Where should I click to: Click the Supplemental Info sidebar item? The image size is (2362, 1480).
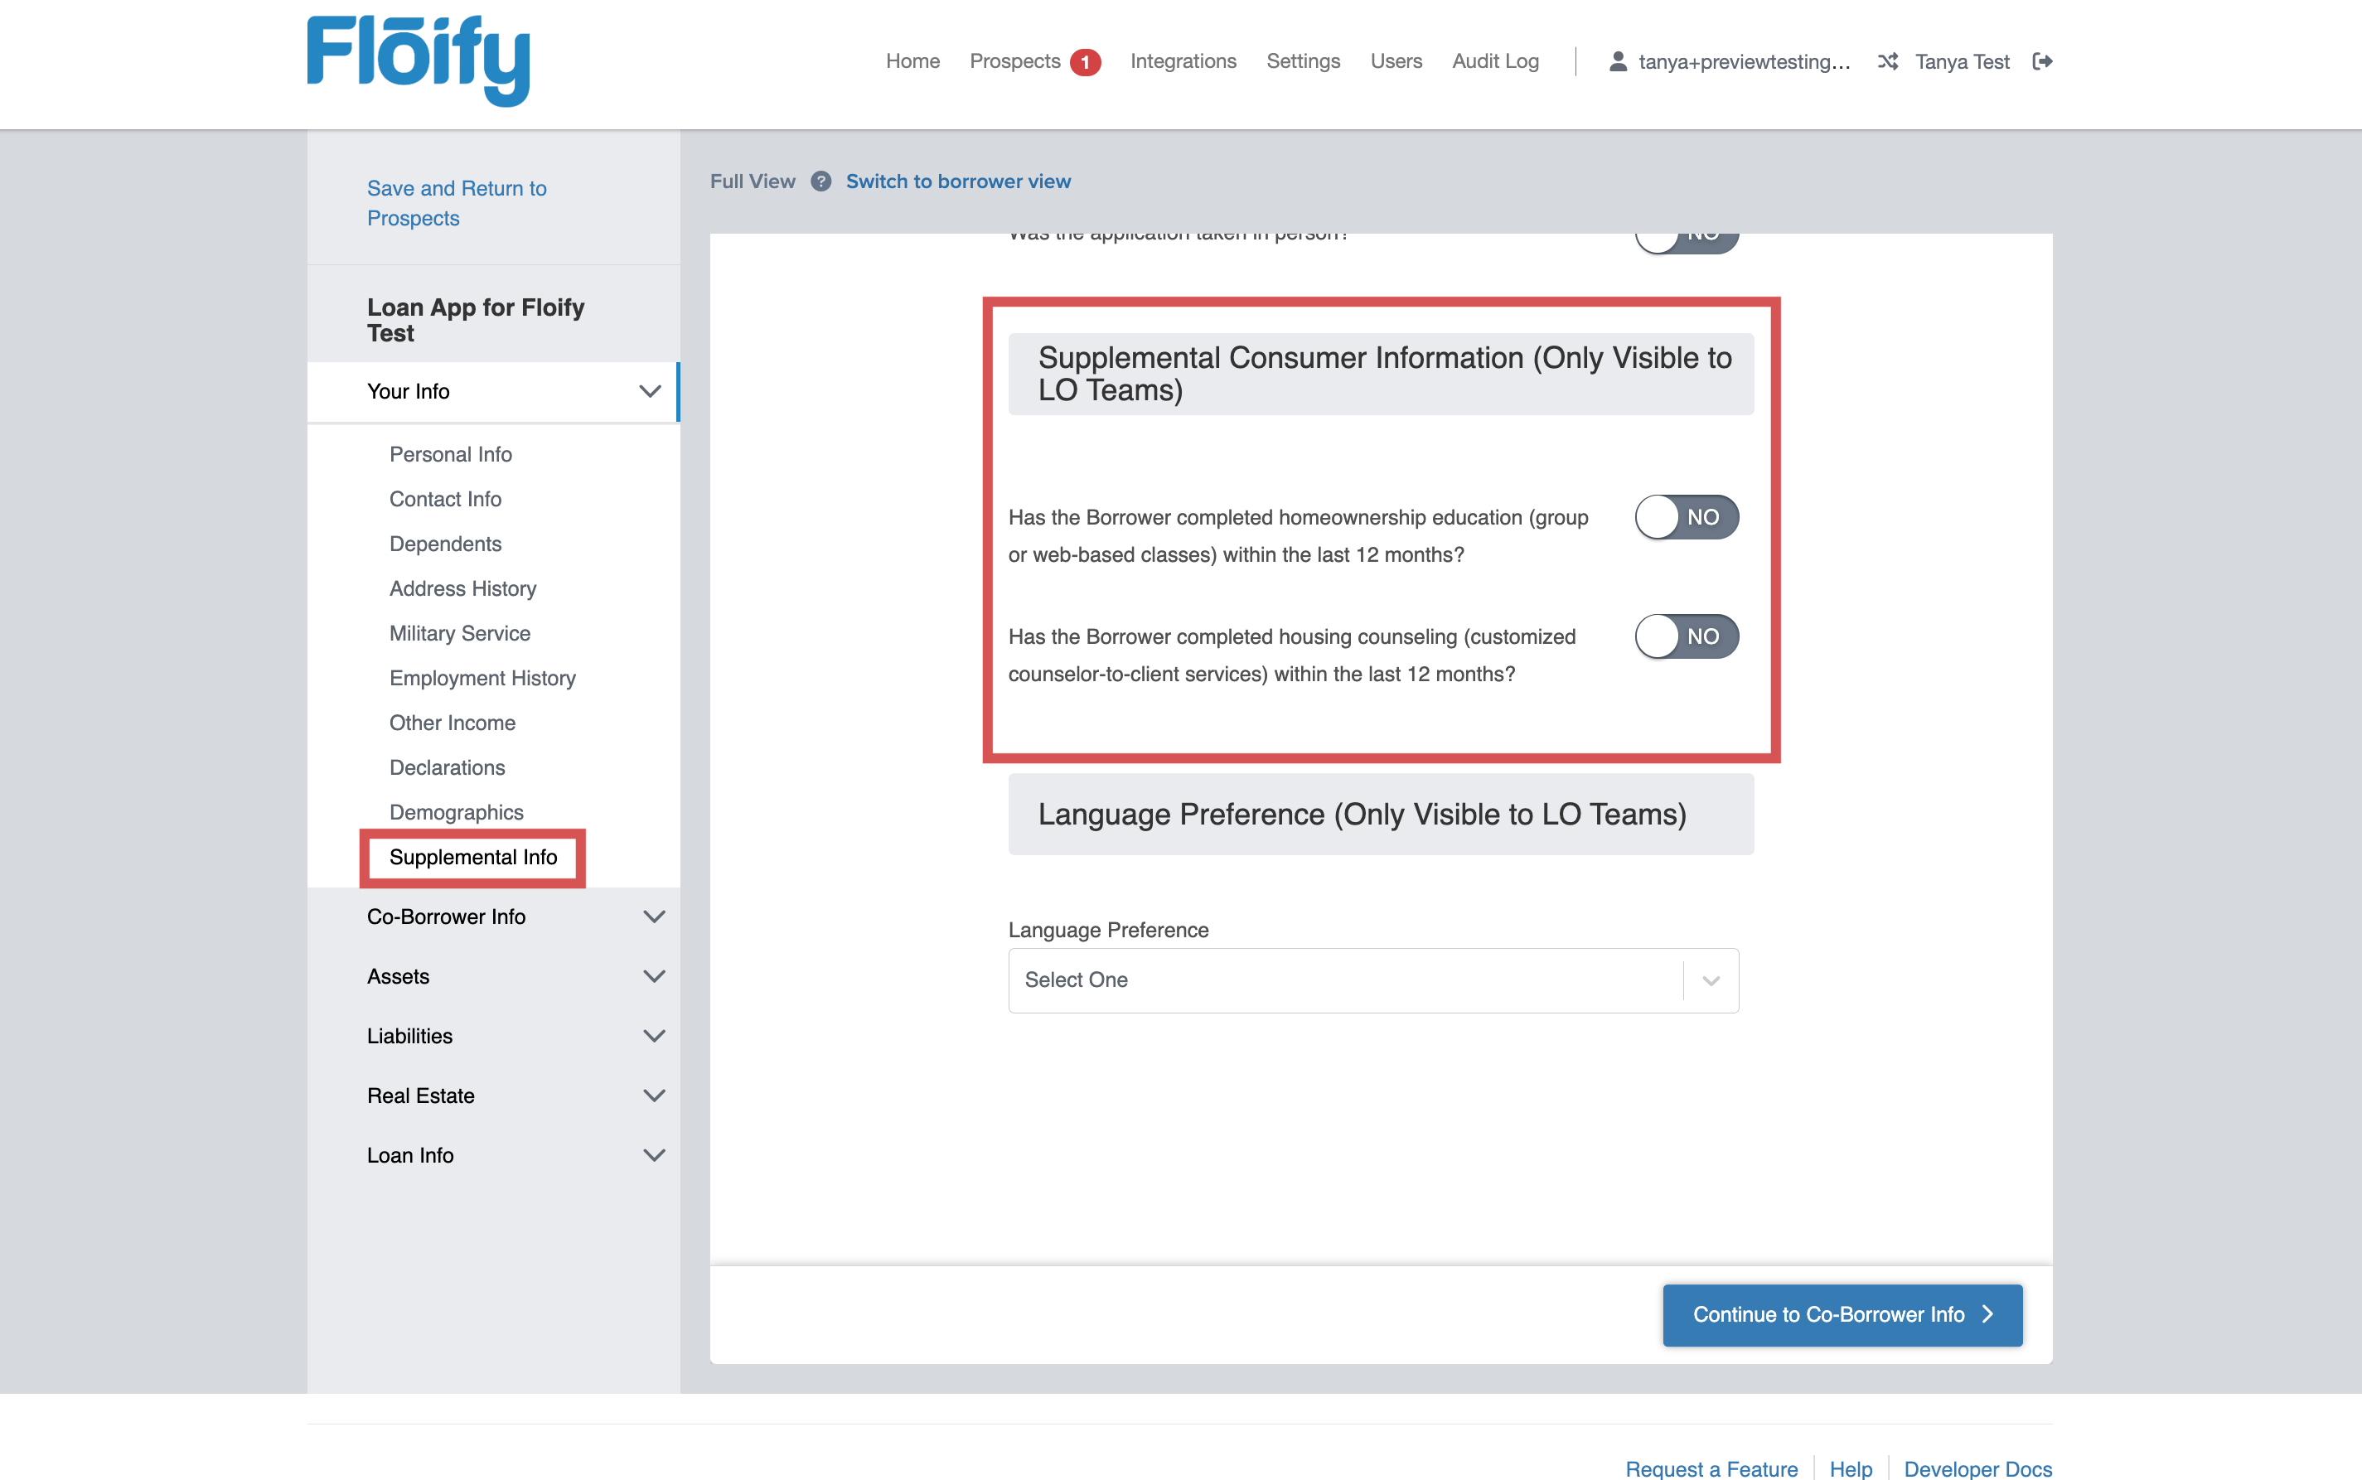(474, 856)
